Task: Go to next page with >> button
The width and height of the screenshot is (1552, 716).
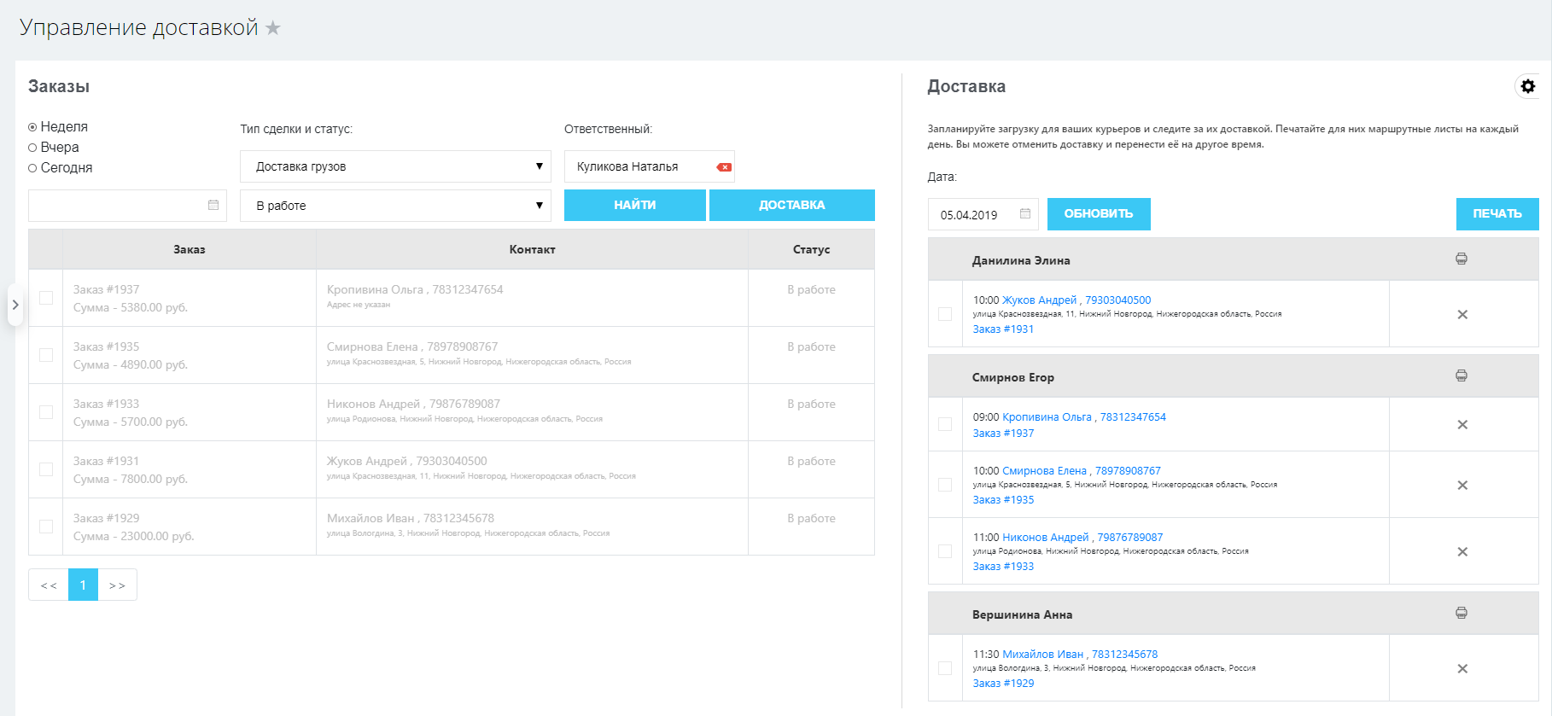Action: [117, 585]
